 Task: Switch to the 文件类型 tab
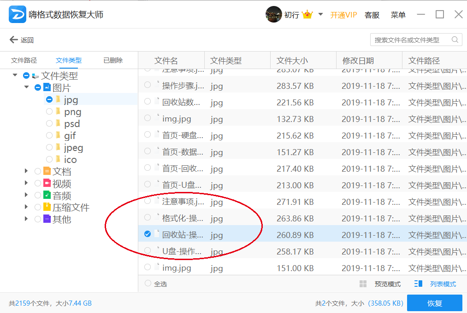(x=69, y=60)
